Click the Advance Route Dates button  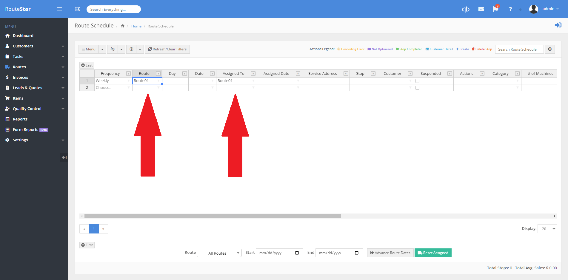pyautogui.click(x=390, y=253)
